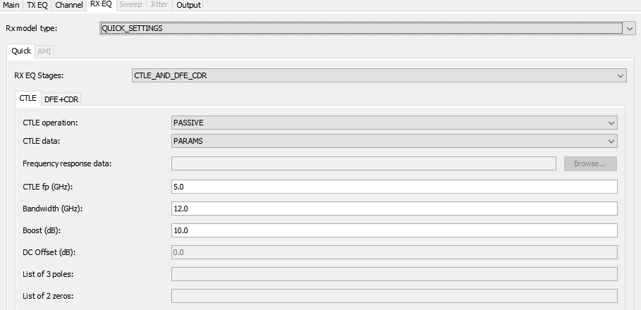The height and width of the screenshot is (310, 641).
Task: Open the CTLE operation dropdown
Action: [x=395, y=123]
